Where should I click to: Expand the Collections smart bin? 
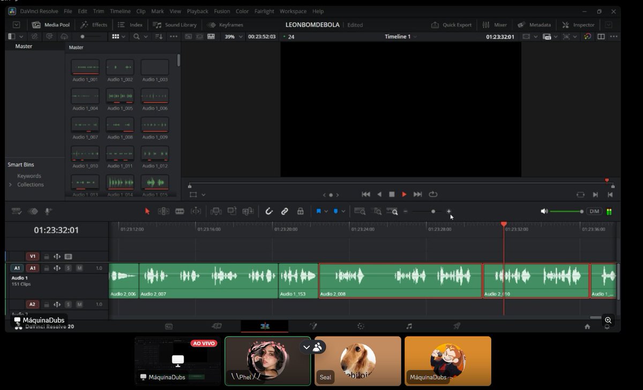coord(10,185)
